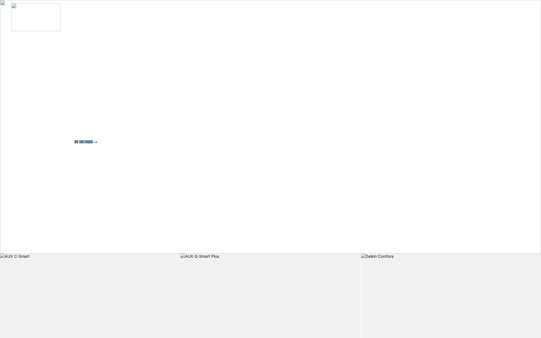Viewport: 541px width, 338px height.
Task: Click the AUX C-Smart alt-text label
Action: click(x=17, y=257)
